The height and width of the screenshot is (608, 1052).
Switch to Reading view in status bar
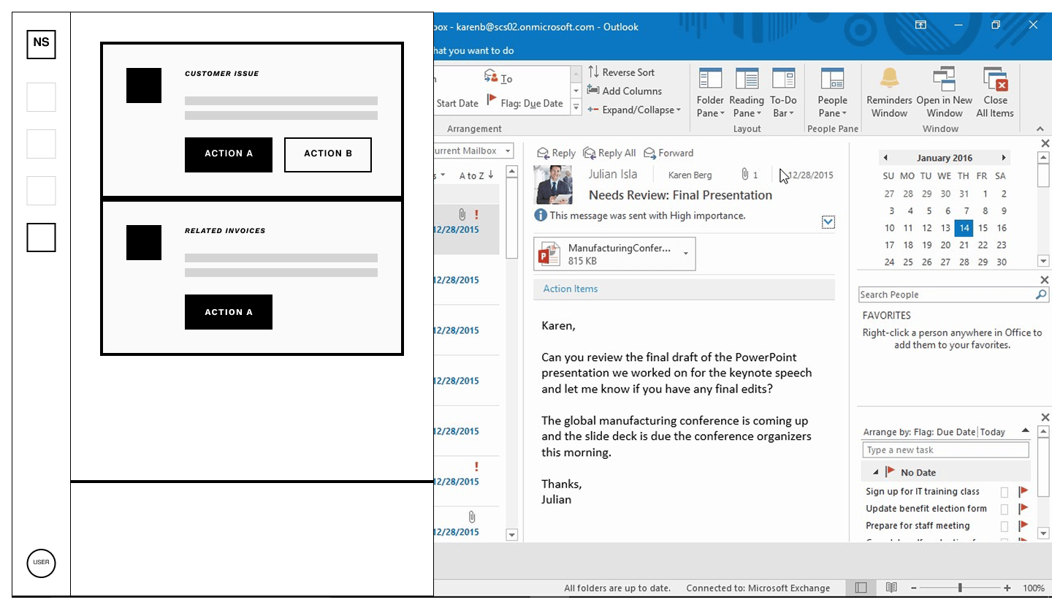point(891,588)
